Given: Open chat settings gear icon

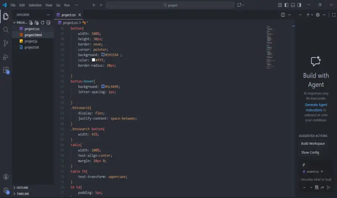Looking at the screenshot, I should (x=318, y=15).
